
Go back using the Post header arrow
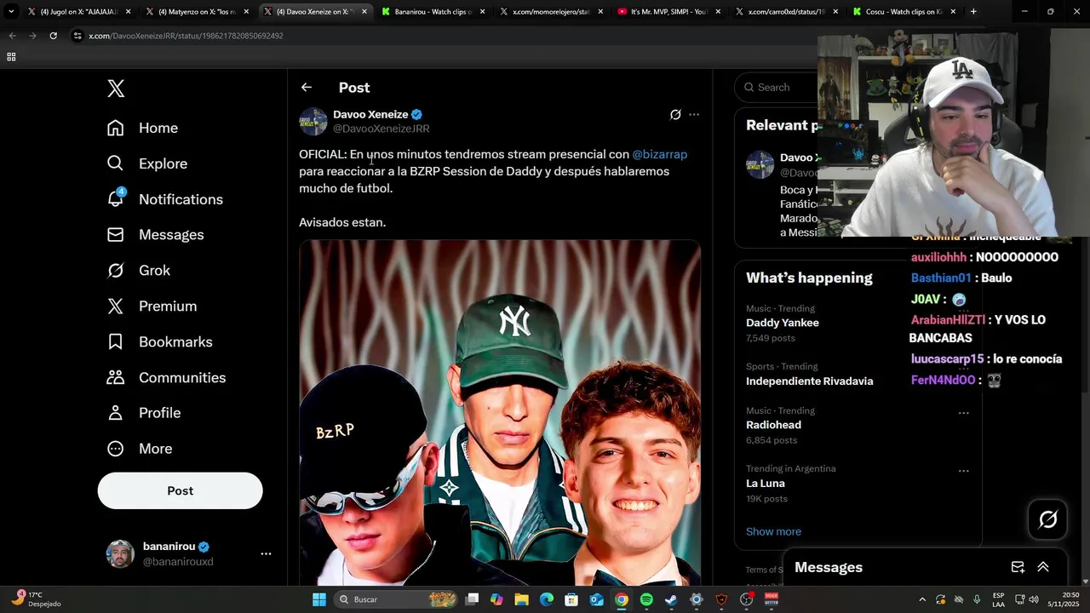tap(307, 88)
